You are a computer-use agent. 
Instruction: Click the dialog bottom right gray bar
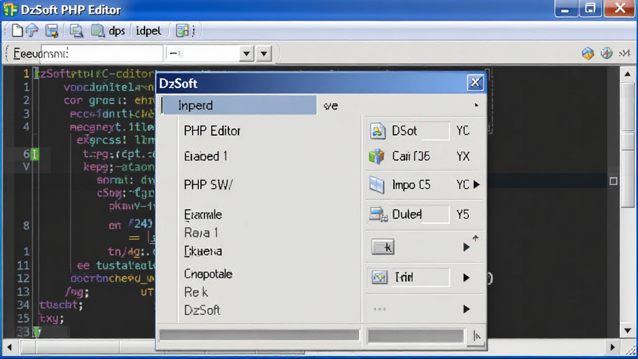tap(416, 336)
